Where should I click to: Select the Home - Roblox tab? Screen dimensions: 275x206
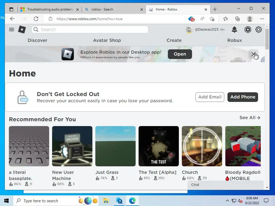click(177, 9)
